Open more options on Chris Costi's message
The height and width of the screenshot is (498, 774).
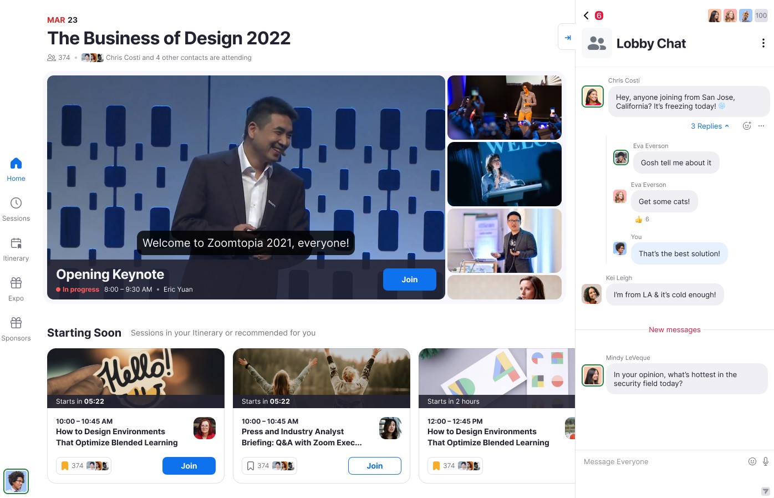[761, 126]
